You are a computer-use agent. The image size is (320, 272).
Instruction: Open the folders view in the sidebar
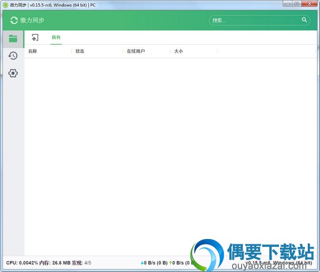pos(13,38)
